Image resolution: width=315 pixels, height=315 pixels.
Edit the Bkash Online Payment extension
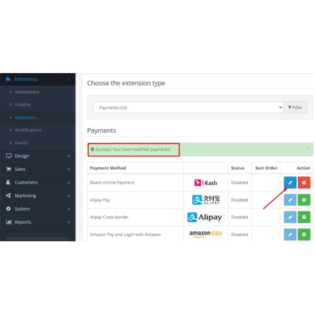pos(290,183)
